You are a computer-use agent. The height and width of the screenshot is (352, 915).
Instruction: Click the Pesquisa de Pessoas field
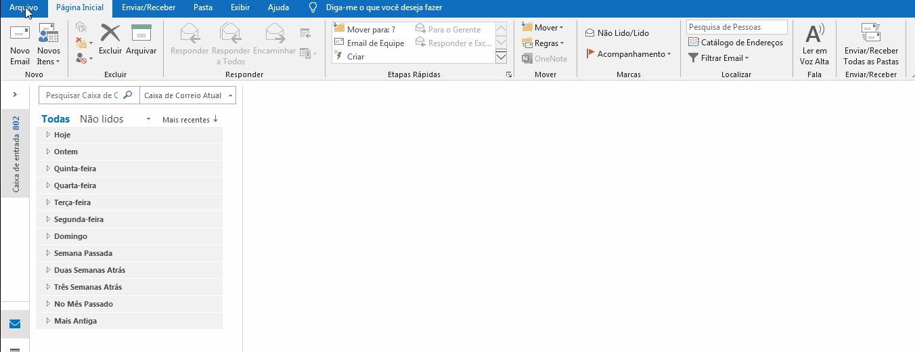[736, 27]
